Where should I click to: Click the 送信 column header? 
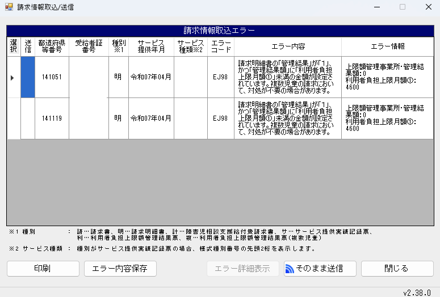coord(28,46)
